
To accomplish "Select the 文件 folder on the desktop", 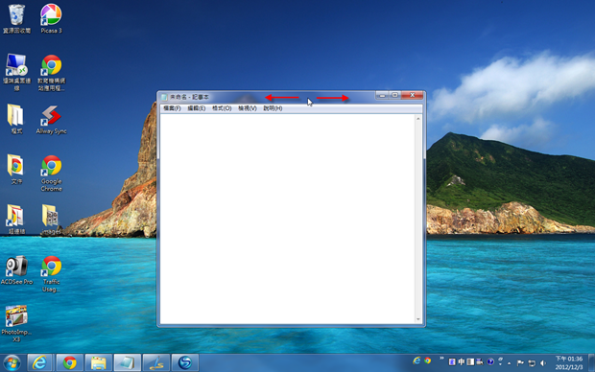I will coord(16,169).
